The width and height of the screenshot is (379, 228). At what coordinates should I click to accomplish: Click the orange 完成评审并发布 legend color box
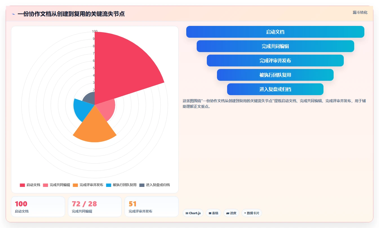click(75, 185)
